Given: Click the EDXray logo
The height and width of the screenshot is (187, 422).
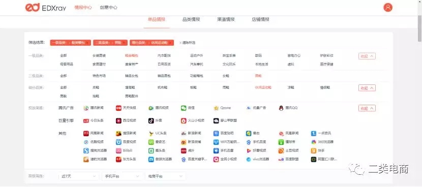Looking at the screenshot, I should tap(46, 8).
